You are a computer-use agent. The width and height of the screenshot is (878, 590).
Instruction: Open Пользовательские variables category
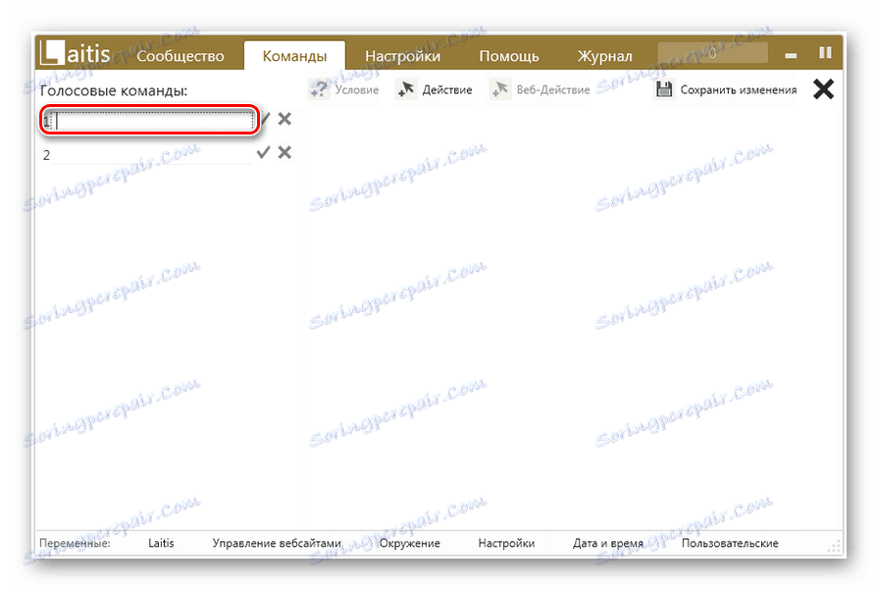coord(730,543)
